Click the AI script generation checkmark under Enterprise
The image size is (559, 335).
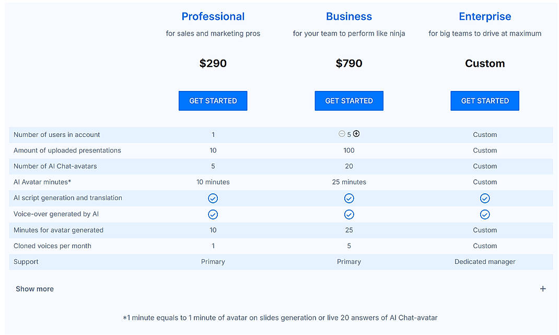(485, 198)
